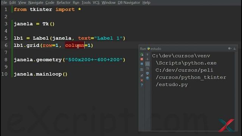
Task: Open the Navigate menu
Action: (36, 3)
